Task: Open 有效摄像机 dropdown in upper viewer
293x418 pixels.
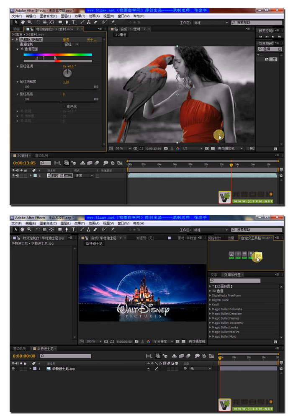Action: coord(230,148)
